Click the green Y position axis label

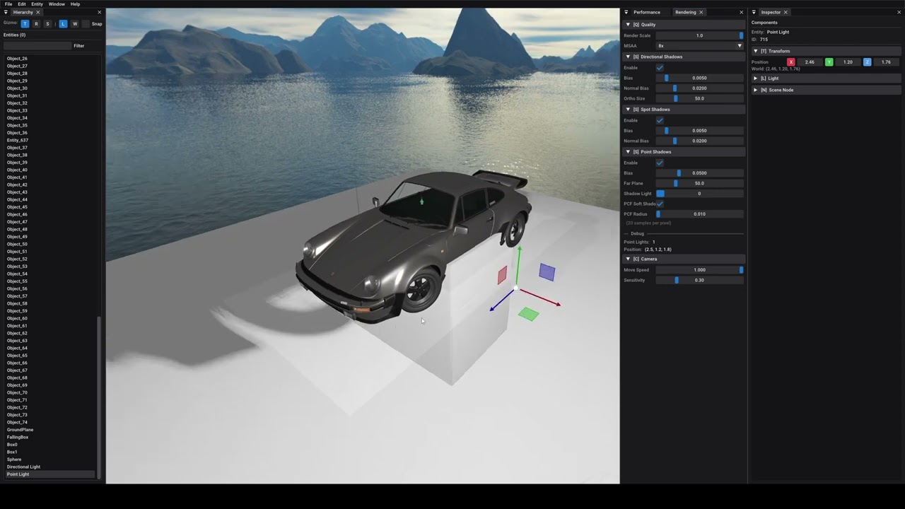pos(829,62)
